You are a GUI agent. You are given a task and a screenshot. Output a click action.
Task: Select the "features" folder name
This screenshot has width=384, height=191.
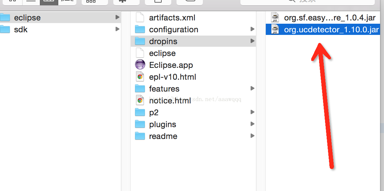click(164, 89)
